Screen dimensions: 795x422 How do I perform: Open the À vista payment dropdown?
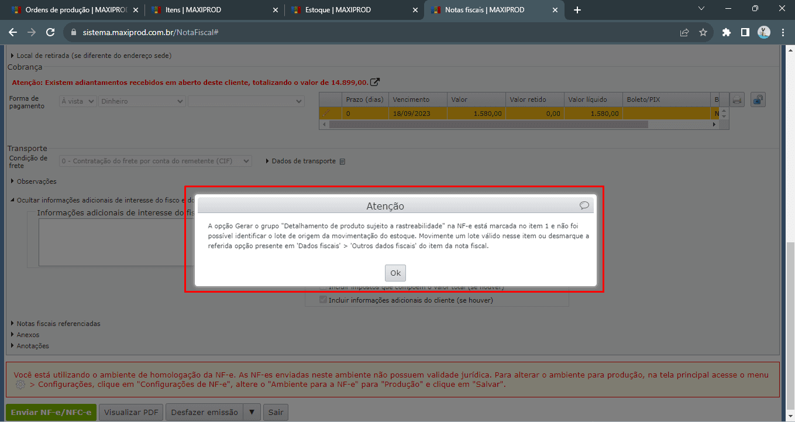[78, 101]
